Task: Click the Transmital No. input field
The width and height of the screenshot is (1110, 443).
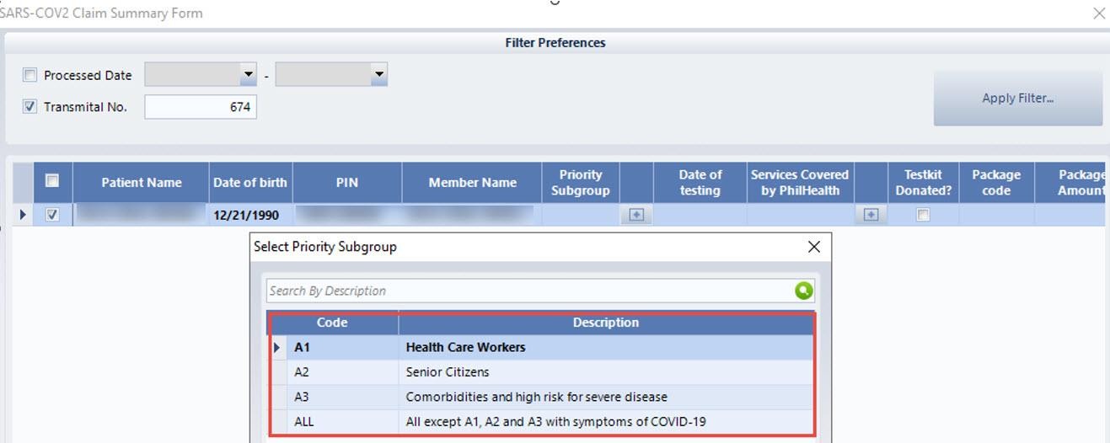Action: coord(201,107)
